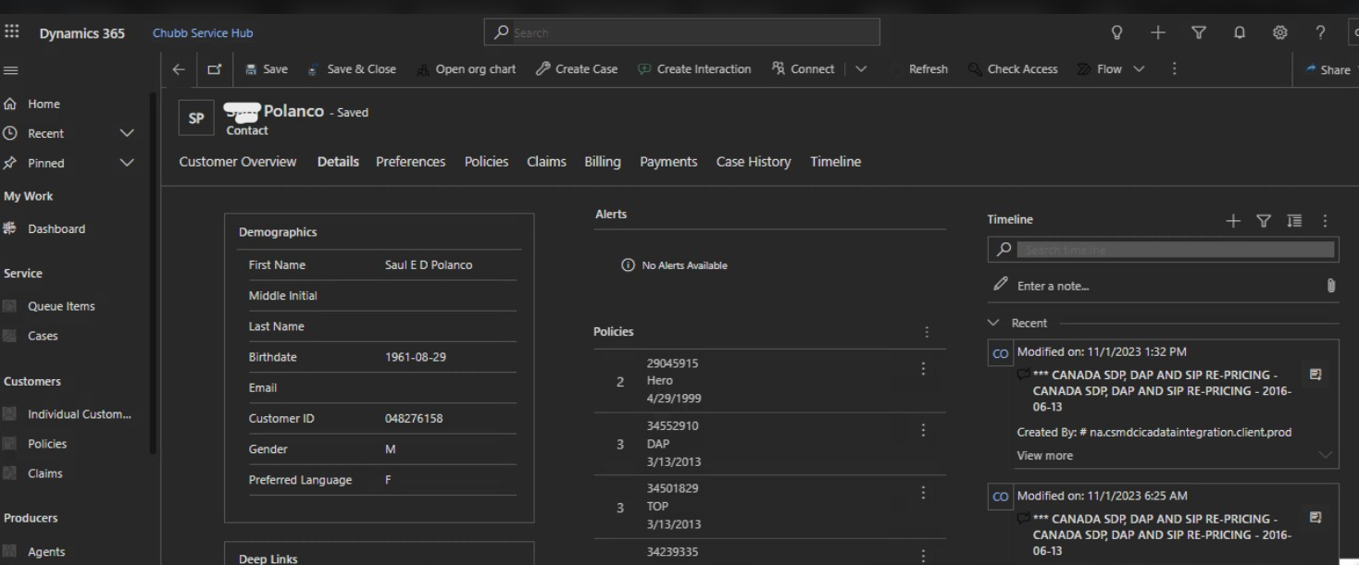Click View more on first timeline note
Screen dimensions: 1359x565
point(1045,455)
